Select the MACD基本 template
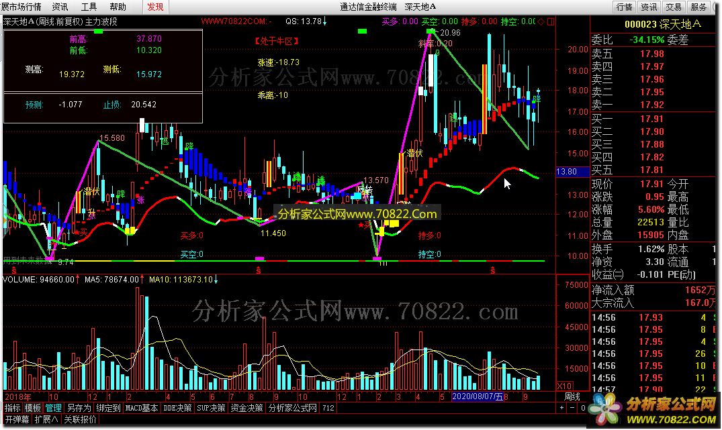The height and width of the screenshot is (430, 722). pyautogui.click(x=141, y=408)
